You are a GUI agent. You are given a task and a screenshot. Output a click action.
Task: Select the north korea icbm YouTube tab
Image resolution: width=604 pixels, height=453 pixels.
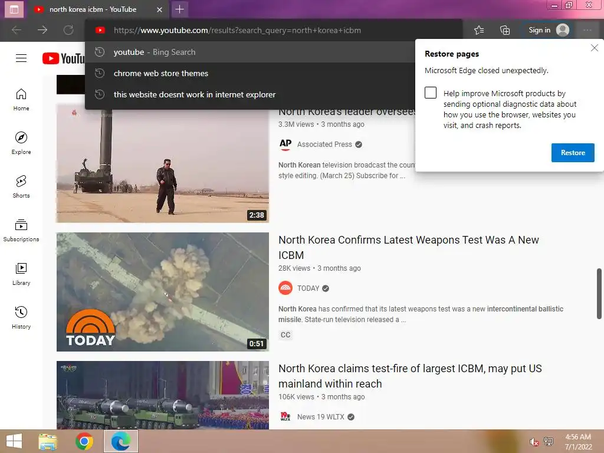tap(93, 9)
